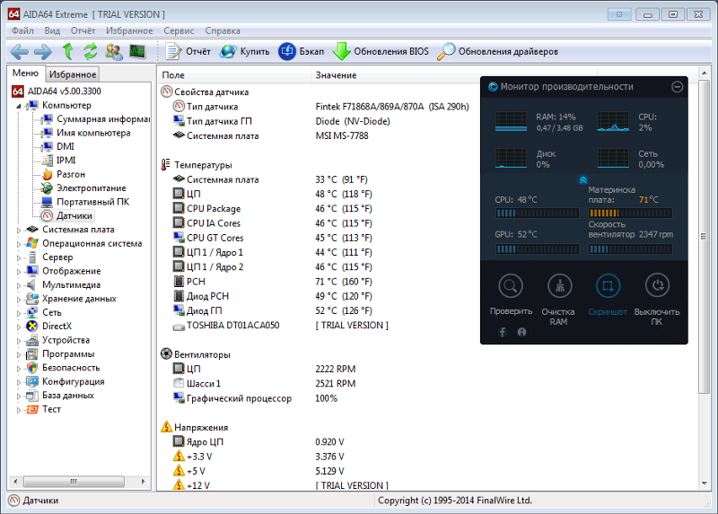This screenshot has width=718, height=514.
Task: Click the Поле column header
Action: point(234,75)
